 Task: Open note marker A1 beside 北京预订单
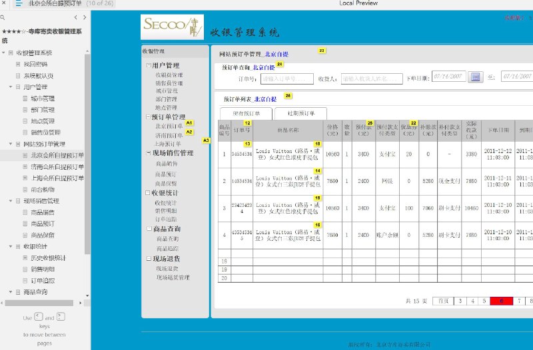pos(189,123)
